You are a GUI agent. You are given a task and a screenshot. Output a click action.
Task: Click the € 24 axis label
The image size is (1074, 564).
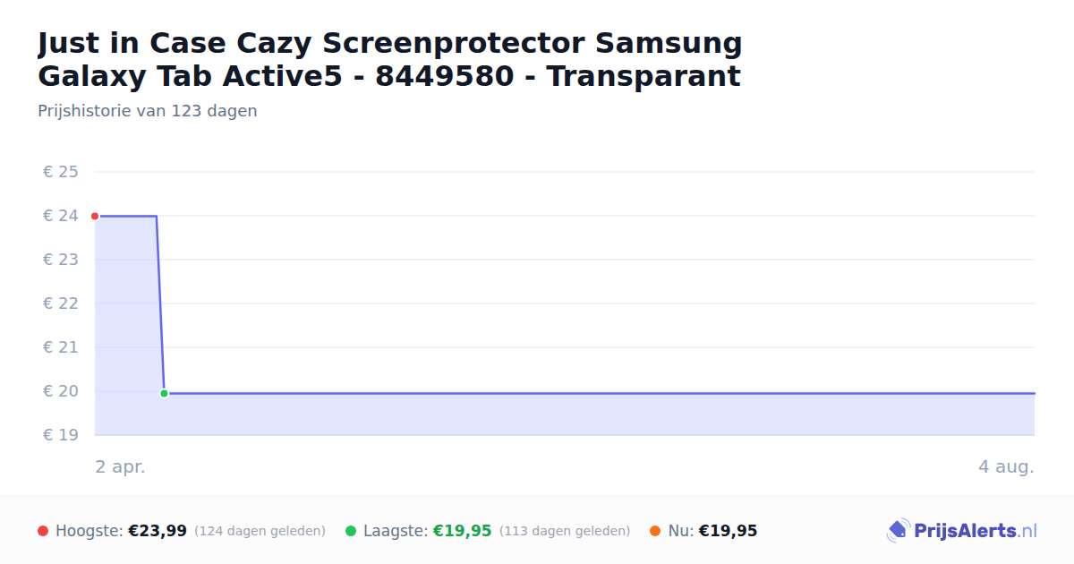point(61,216)
